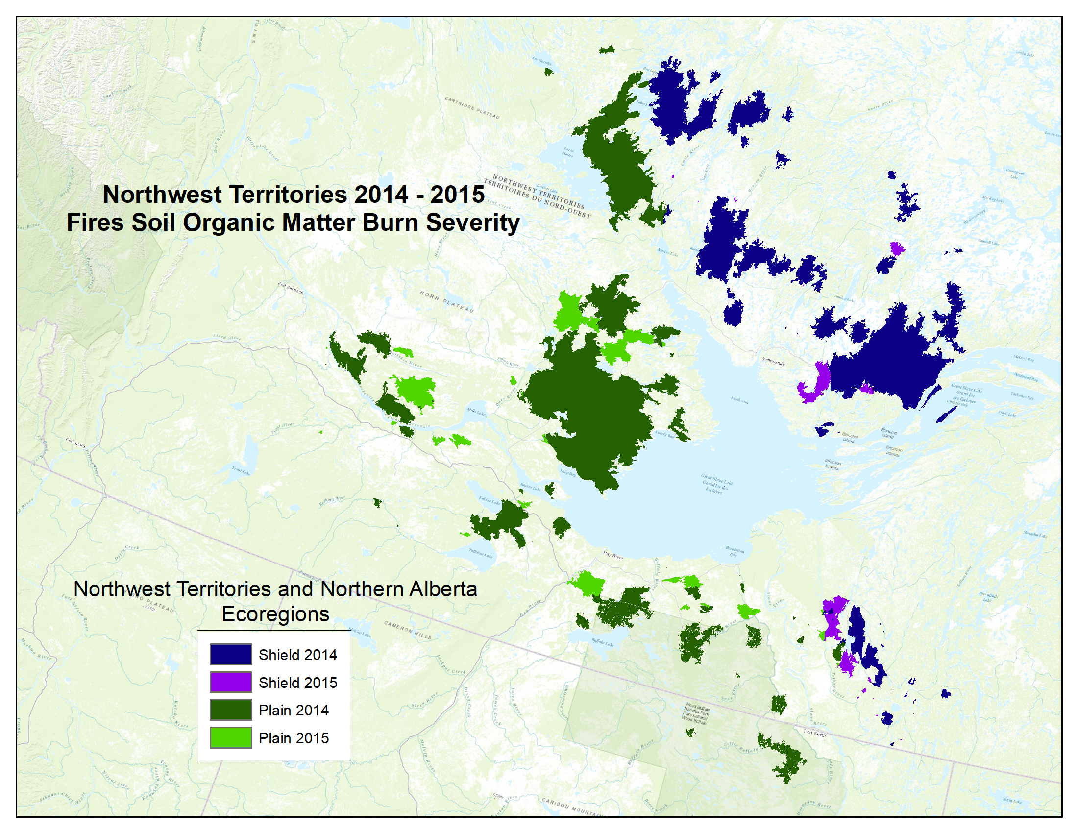The width and height of the screenshot is (1078, 833).
Task: Click the Shield 2015 purple legend swatch
Action: click(x=230, y=682)
